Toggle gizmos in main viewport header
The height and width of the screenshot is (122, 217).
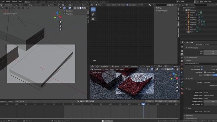[64, 8]
